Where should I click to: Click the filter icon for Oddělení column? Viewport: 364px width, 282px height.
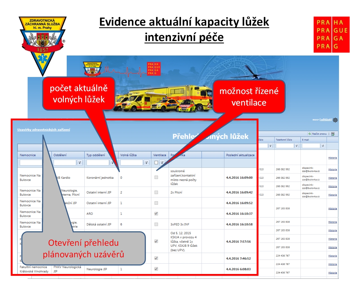tap(80, 163)
